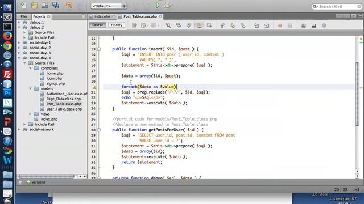Open login.php in project tree
This screenshot has width=364, height=204.
click(54, 78)
